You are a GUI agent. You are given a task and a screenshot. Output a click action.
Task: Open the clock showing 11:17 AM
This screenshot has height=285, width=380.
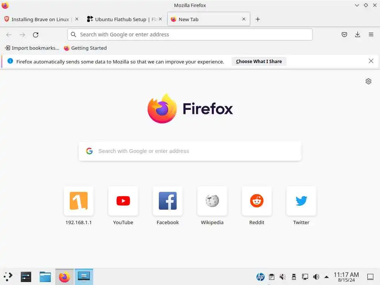tap(346, 277)
